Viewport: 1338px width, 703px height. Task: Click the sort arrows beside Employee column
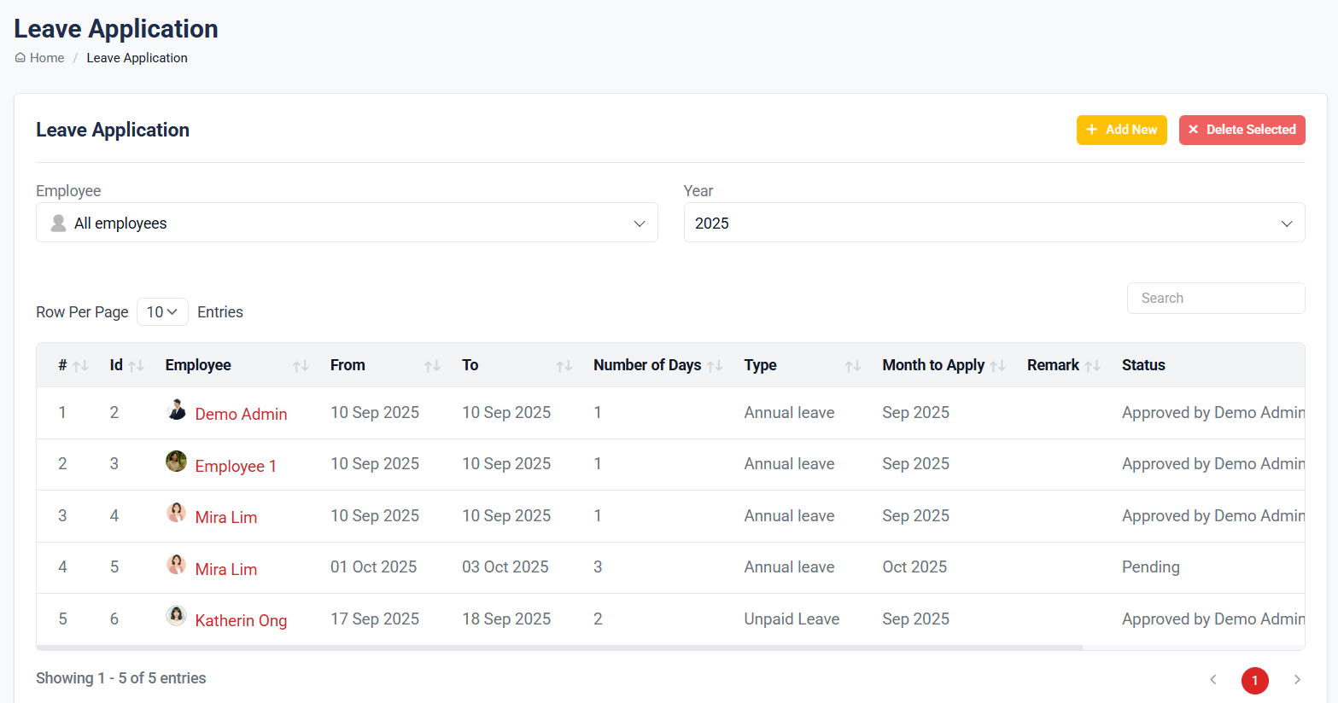tap(301, 366)
